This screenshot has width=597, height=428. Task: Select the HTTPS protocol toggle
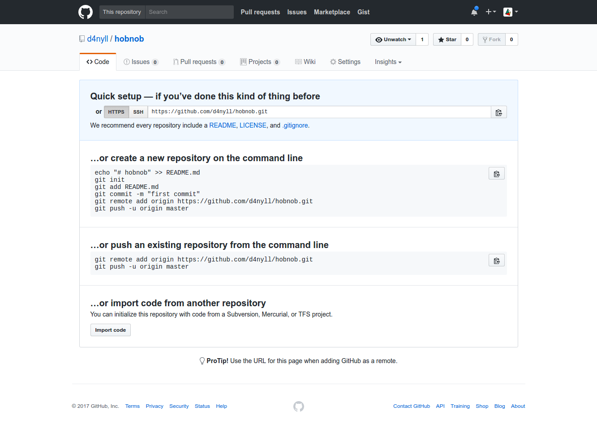[116, 112]
